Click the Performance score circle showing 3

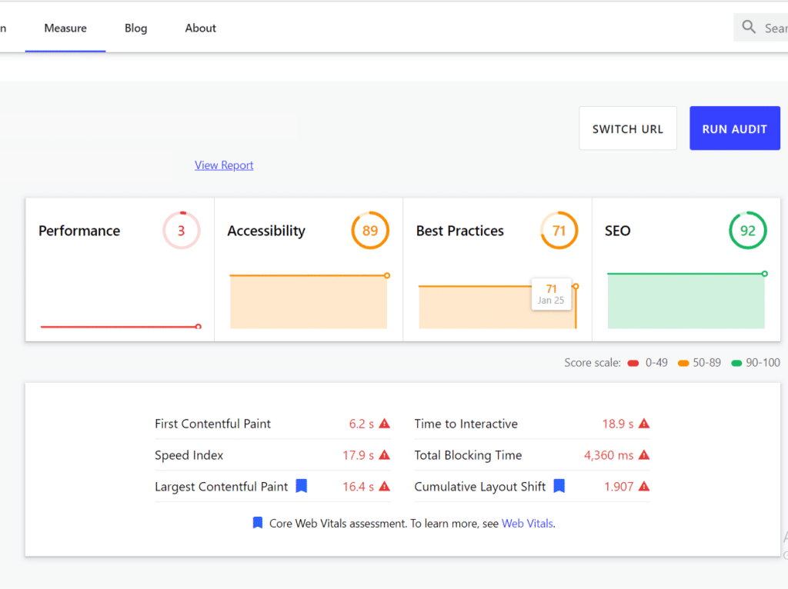182,231
